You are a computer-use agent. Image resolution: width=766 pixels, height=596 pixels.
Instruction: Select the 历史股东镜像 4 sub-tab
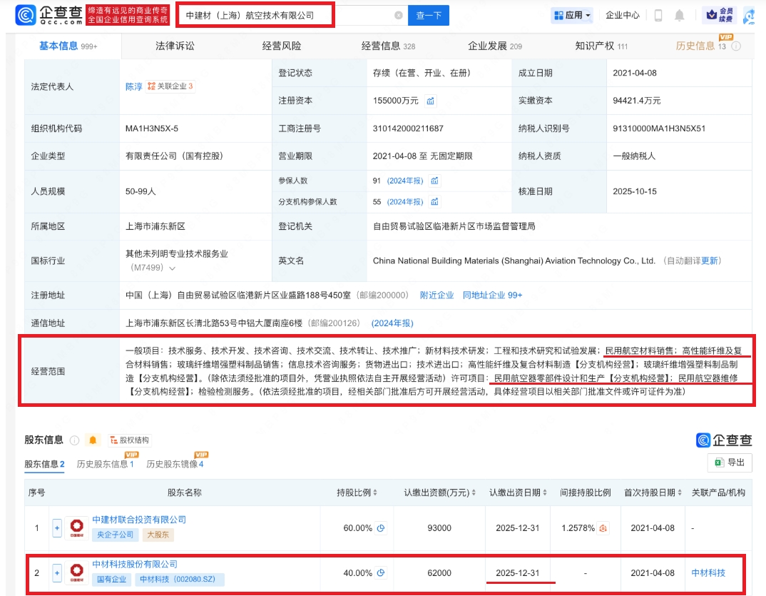[x=175, y=464]
